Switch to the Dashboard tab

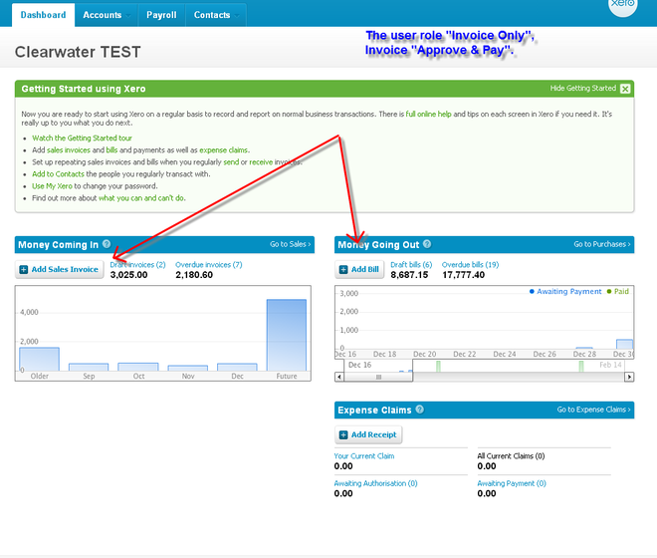[44, 15]
